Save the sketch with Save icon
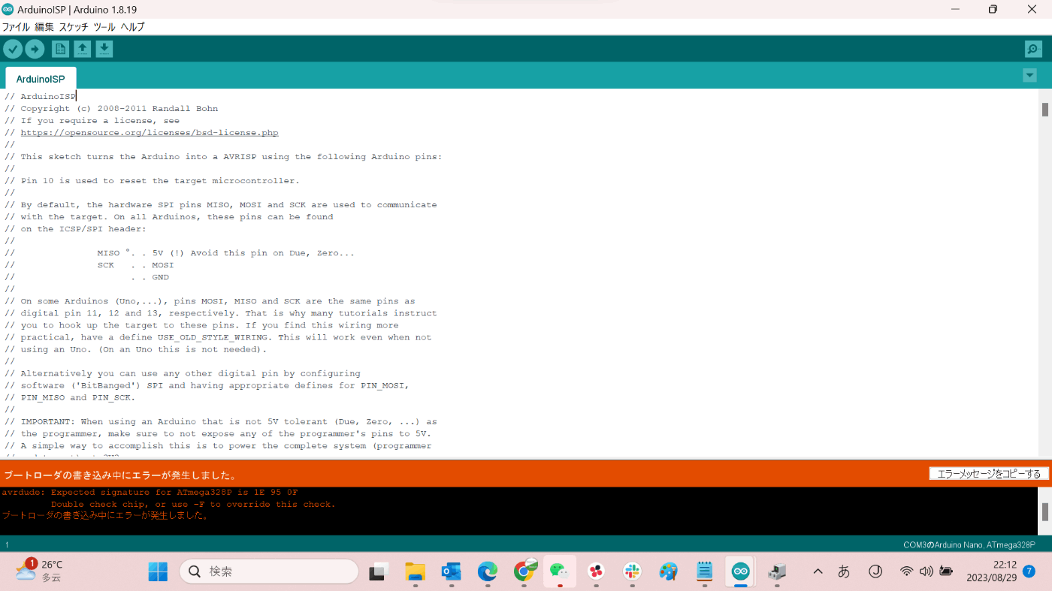The image size is (1052, 591). [x=104, y=49]
